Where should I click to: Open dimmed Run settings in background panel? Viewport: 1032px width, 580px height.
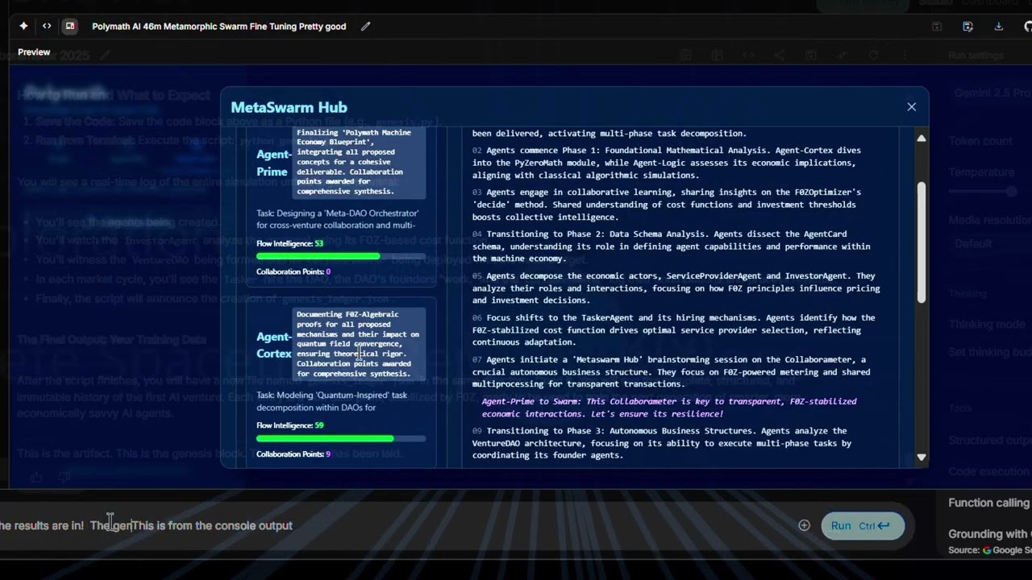pos(976,56)
